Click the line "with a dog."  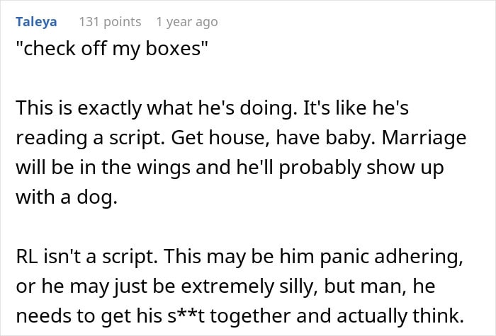tap(67, 197)
